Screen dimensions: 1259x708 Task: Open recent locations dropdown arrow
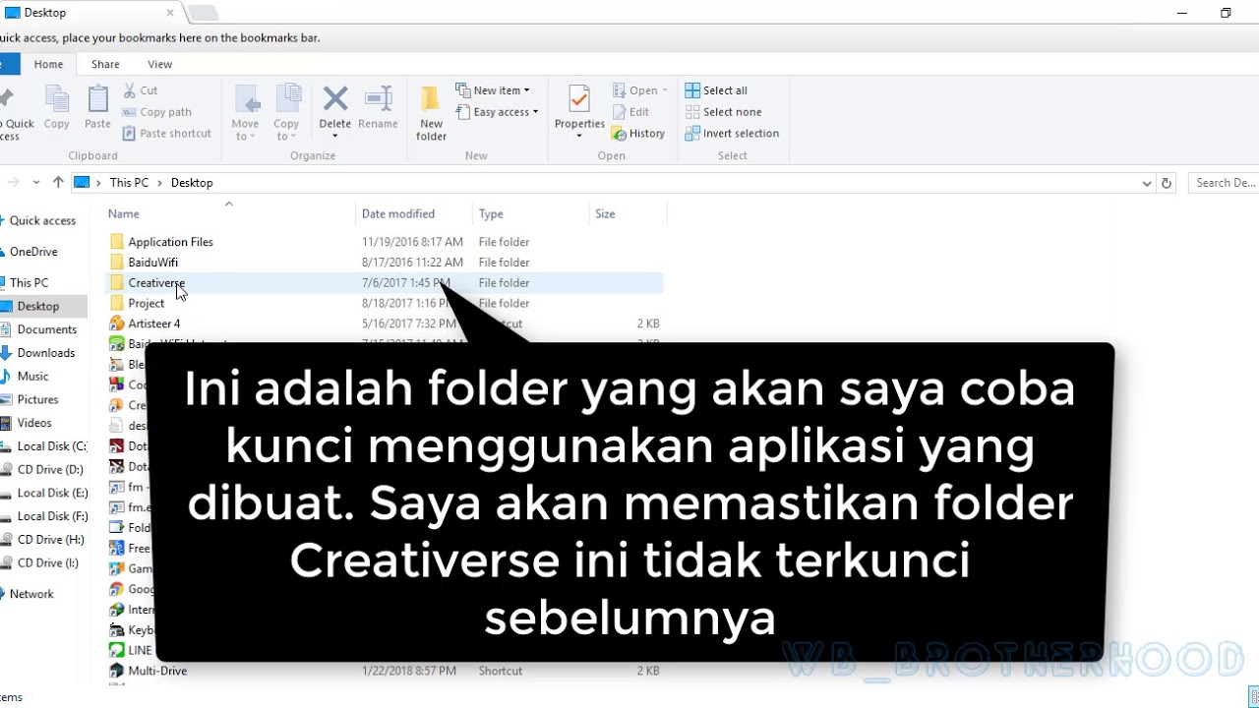coord(36,183)
